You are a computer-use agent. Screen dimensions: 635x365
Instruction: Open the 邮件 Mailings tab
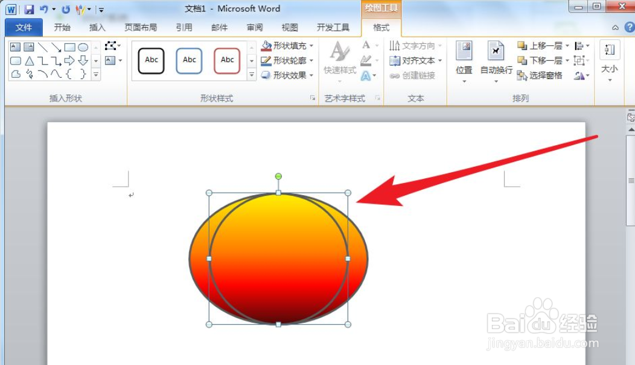219,27
